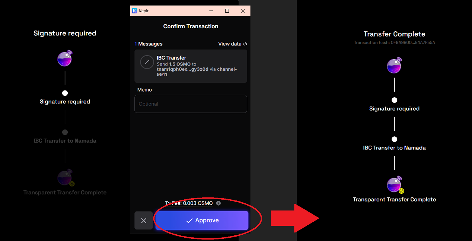Open View data for the message

[x=232, y=44]
